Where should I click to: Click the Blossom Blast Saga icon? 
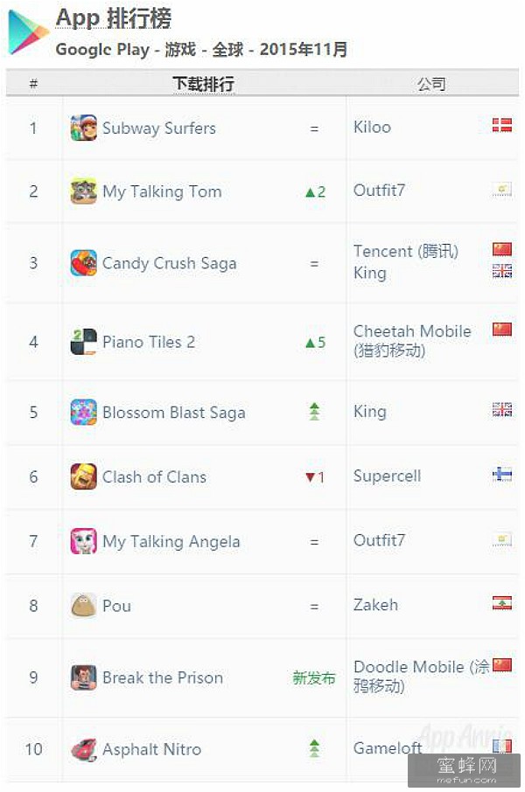(x=83, y=412)
